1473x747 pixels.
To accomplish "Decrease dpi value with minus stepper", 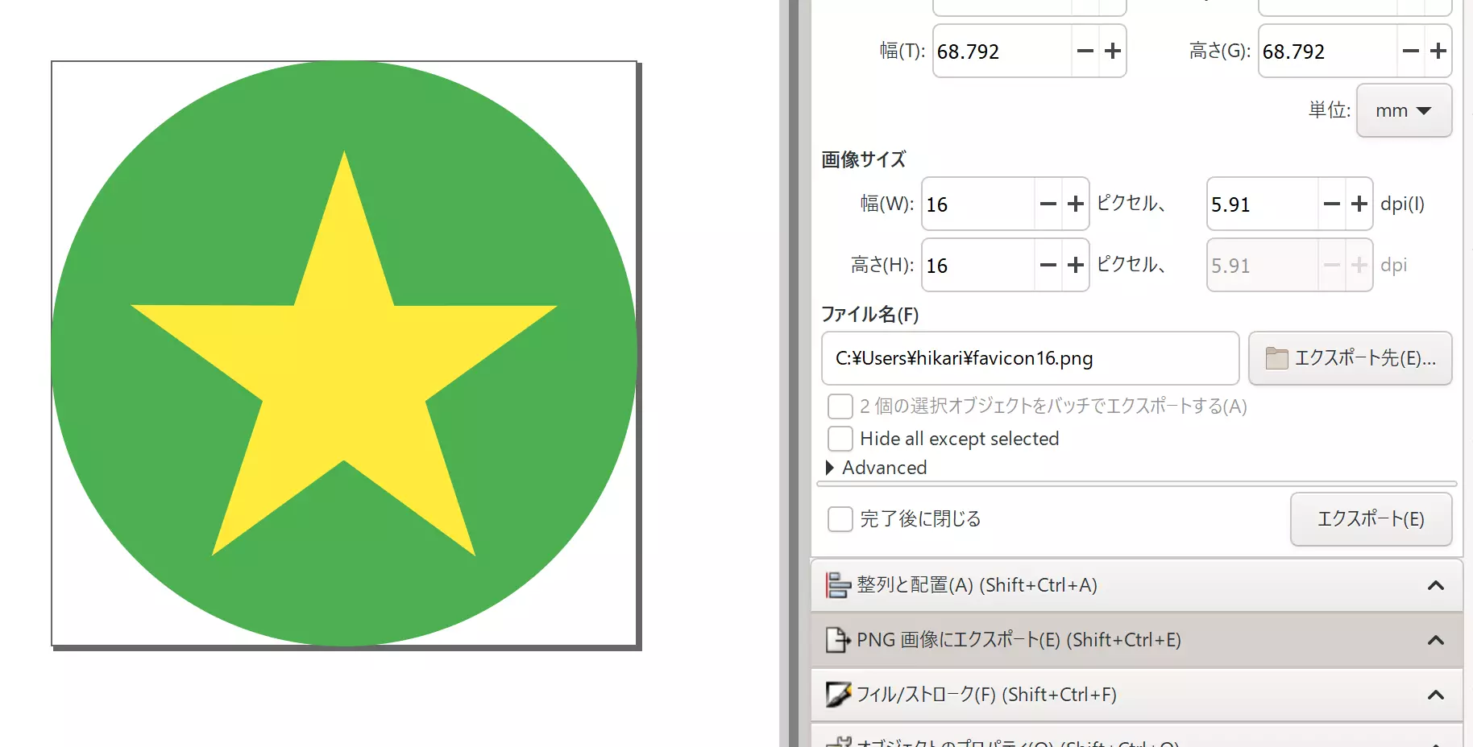I will 1331,204.
